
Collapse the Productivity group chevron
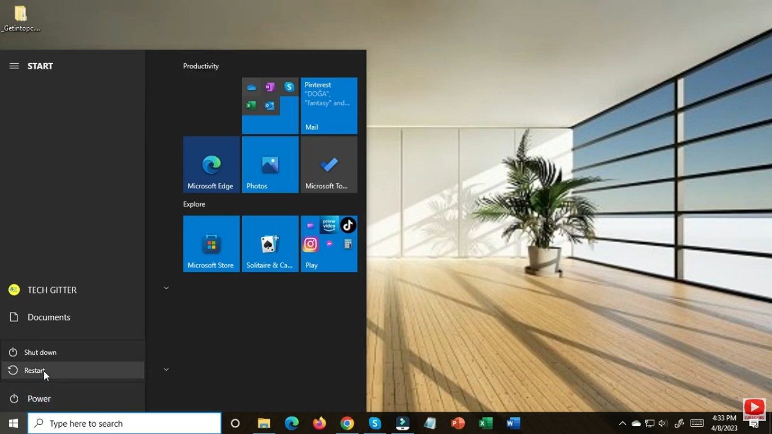coord(166,288)
